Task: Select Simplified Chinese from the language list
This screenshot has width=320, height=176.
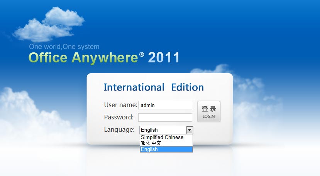Action: click(166, 137)
